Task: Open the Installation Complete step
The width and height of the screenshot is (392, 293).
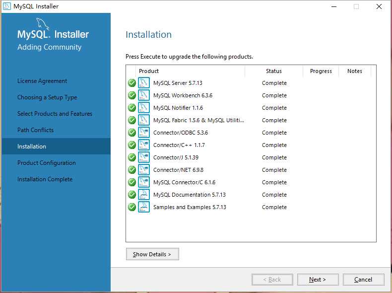Action: pyautogui.click(x=45, y=179)
